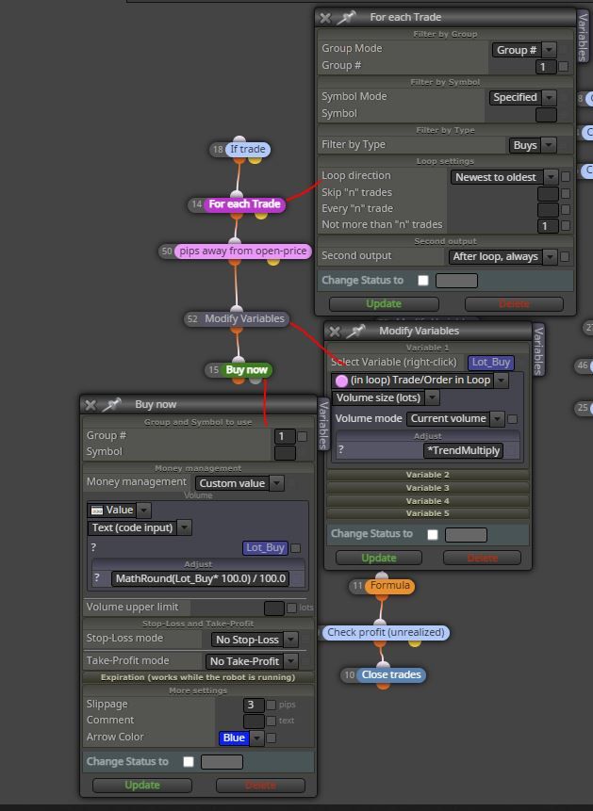This screenshot has width=593, height=811.
Task: Open the Stop-Loss mode dropdown
Action: click(x=291, y=640)
